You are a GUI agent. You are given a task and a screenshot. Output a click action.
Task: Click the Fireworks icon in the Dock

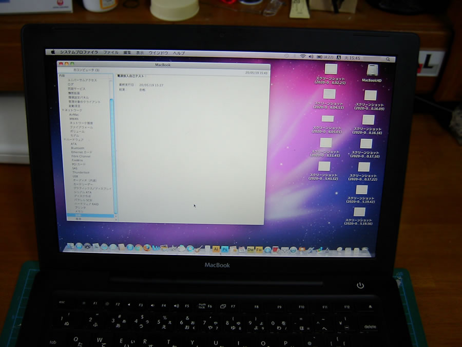(x=259, y=249)
